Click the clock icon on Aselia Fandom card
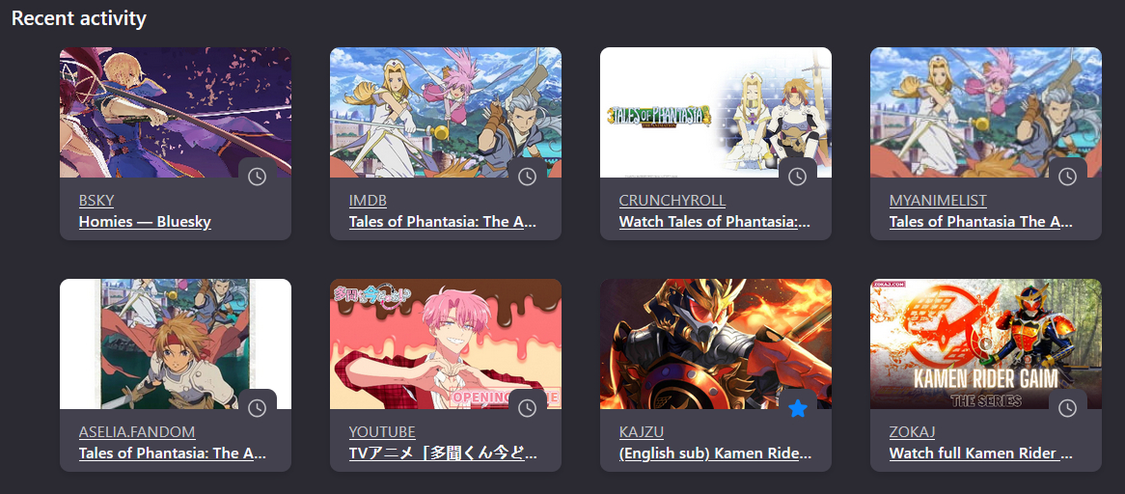The height and width of the screenshot is (494, 1125). click(x=257, y=408)
